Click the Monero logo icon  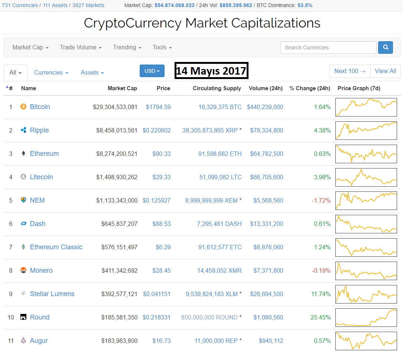click(23, 270)
